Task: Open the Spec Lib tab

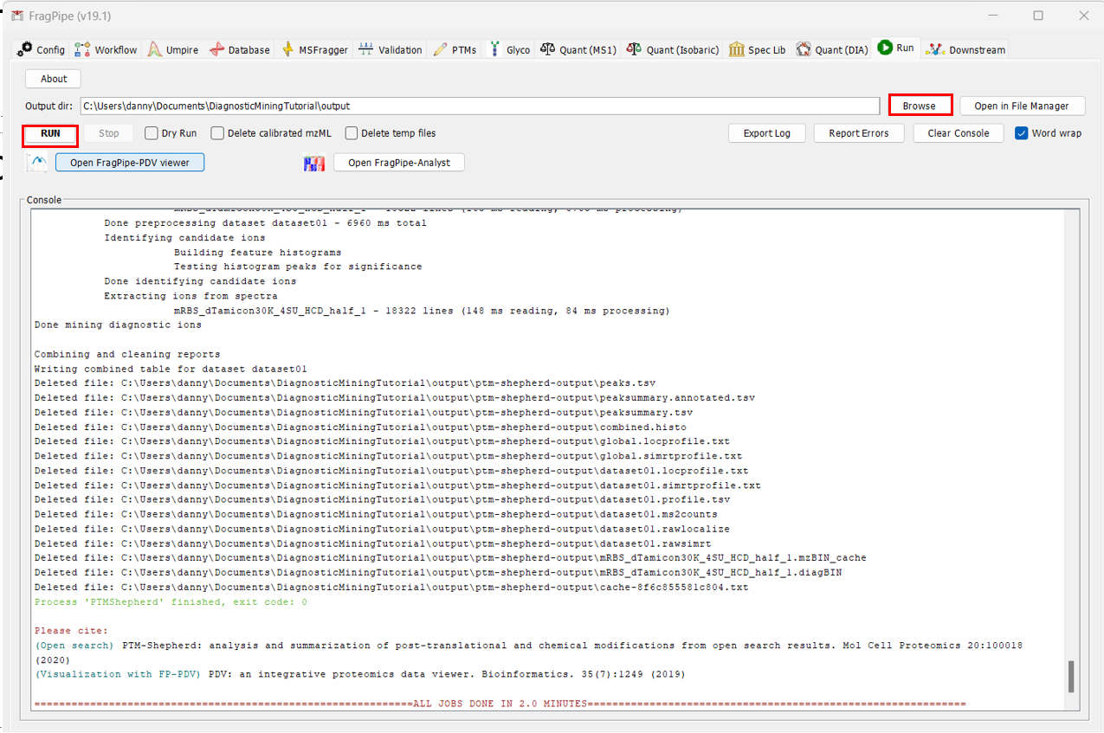Action: tap(758, 49)
